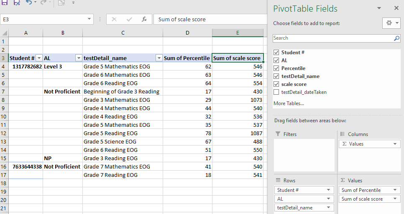The width and height of the screenshot is (404, 214).
Task: Open the PivotTable Fields gear tools menu
Action: [391, 23]
